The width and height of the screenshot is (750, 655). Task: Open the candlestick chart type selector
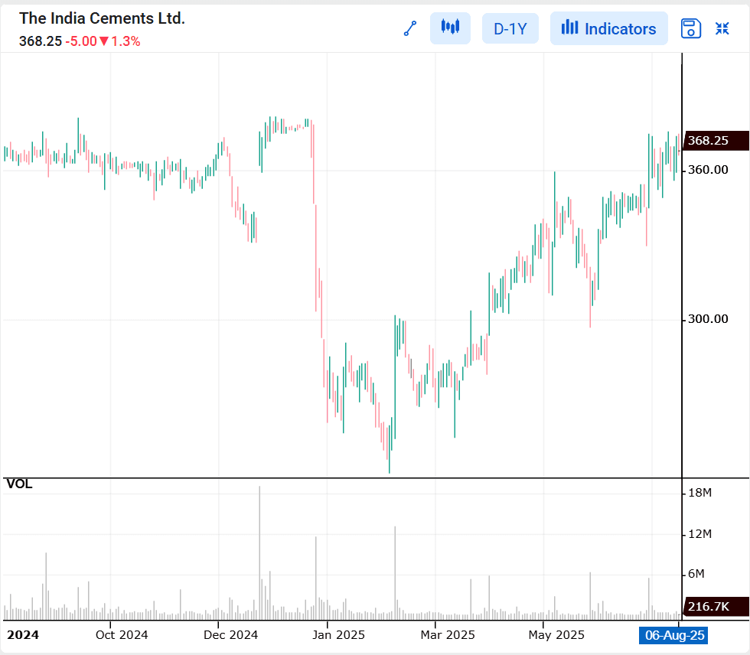[450, 28]
